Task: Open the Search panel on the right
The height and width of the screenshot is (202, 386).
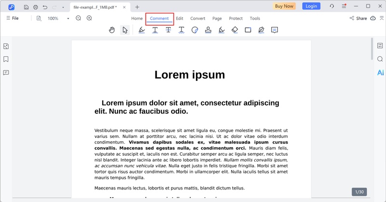Action: (380, 59)
